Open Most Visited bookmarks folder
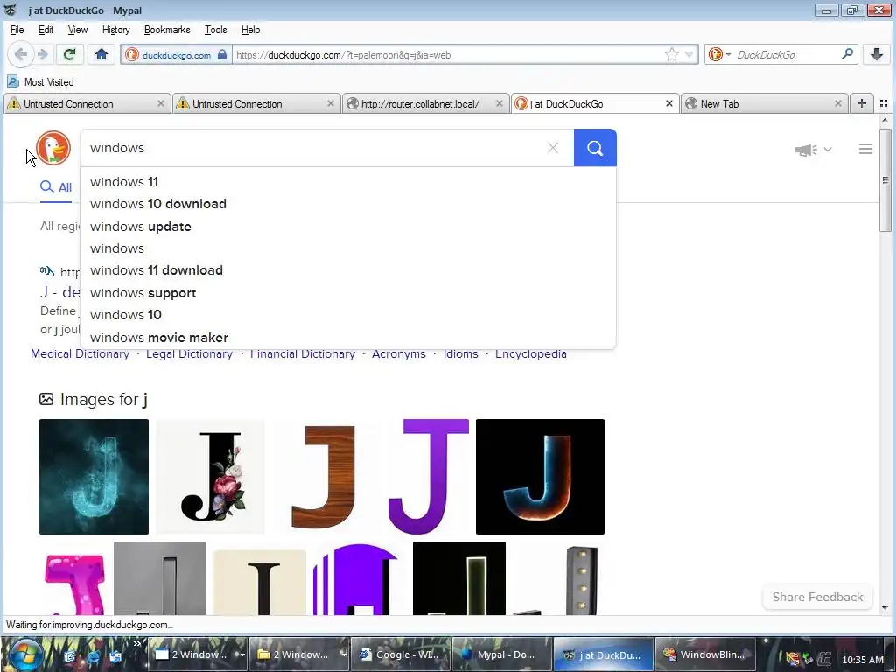This screenshot has width=896, height=672. point(40,81)
